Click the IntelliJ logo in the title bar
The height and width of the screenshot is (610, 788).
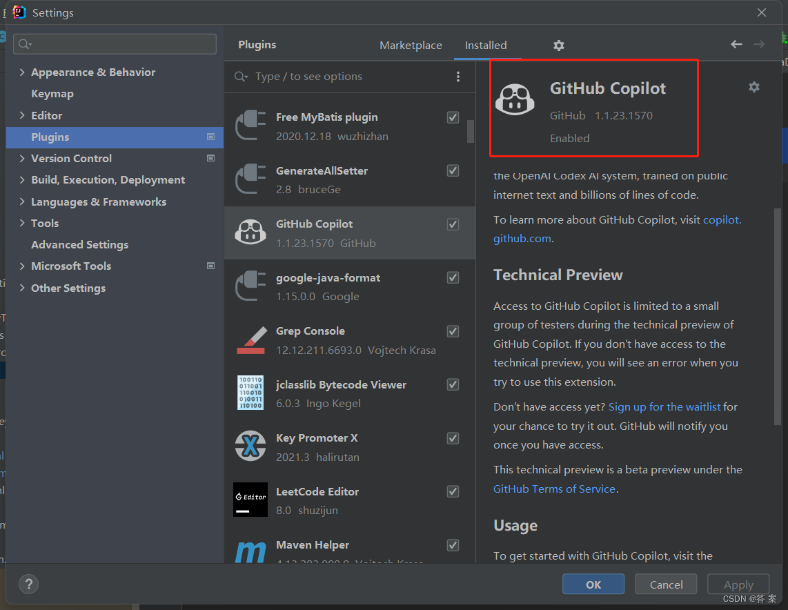(x=19, y=12)
